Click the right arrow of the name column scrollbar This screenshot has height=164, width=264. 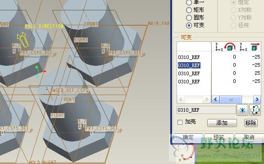(x=206, y=100)
